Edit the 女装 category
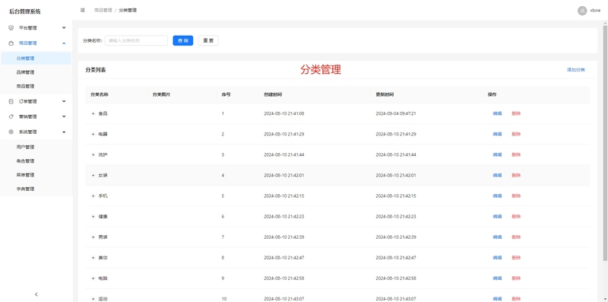The height and width of the screenshot is (302, 608). [x=497, y=176]
